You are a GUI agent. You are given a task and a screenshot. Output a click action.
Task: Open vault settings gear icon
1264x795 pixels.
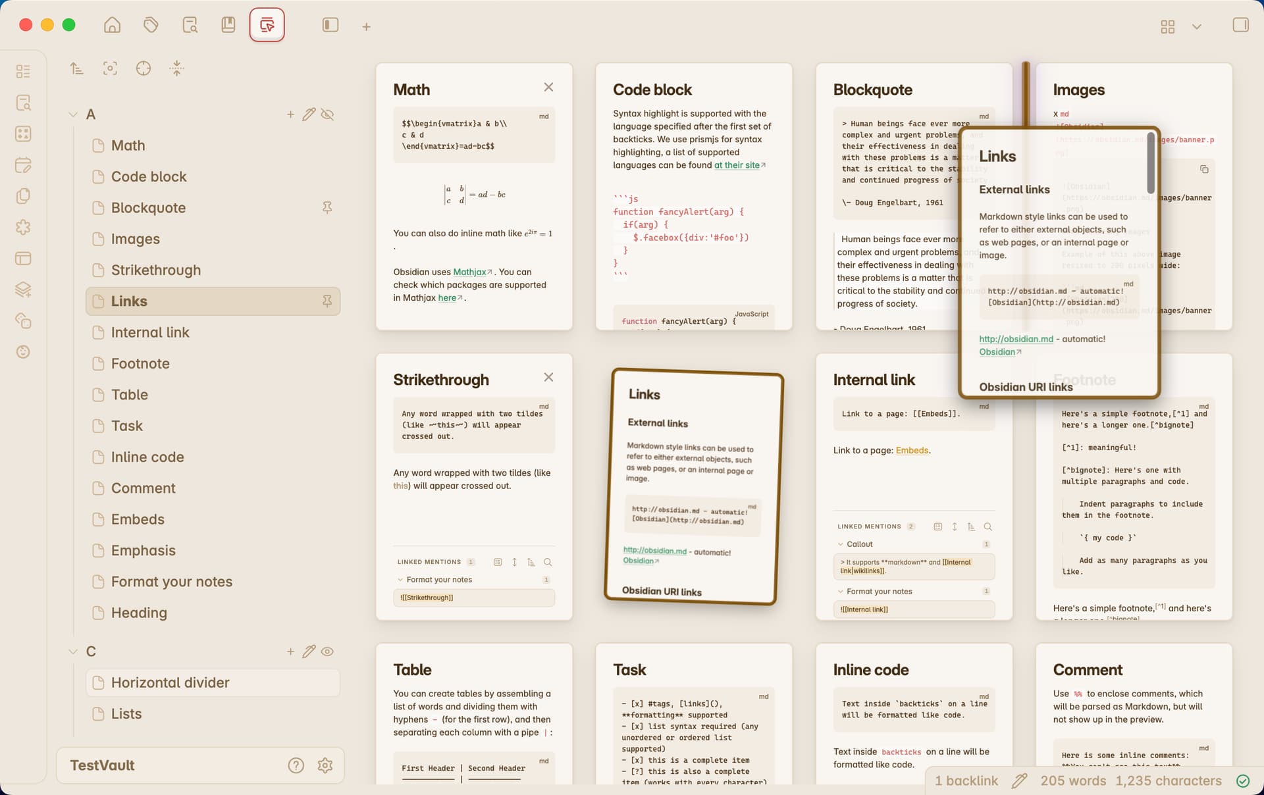coord(325,765)
